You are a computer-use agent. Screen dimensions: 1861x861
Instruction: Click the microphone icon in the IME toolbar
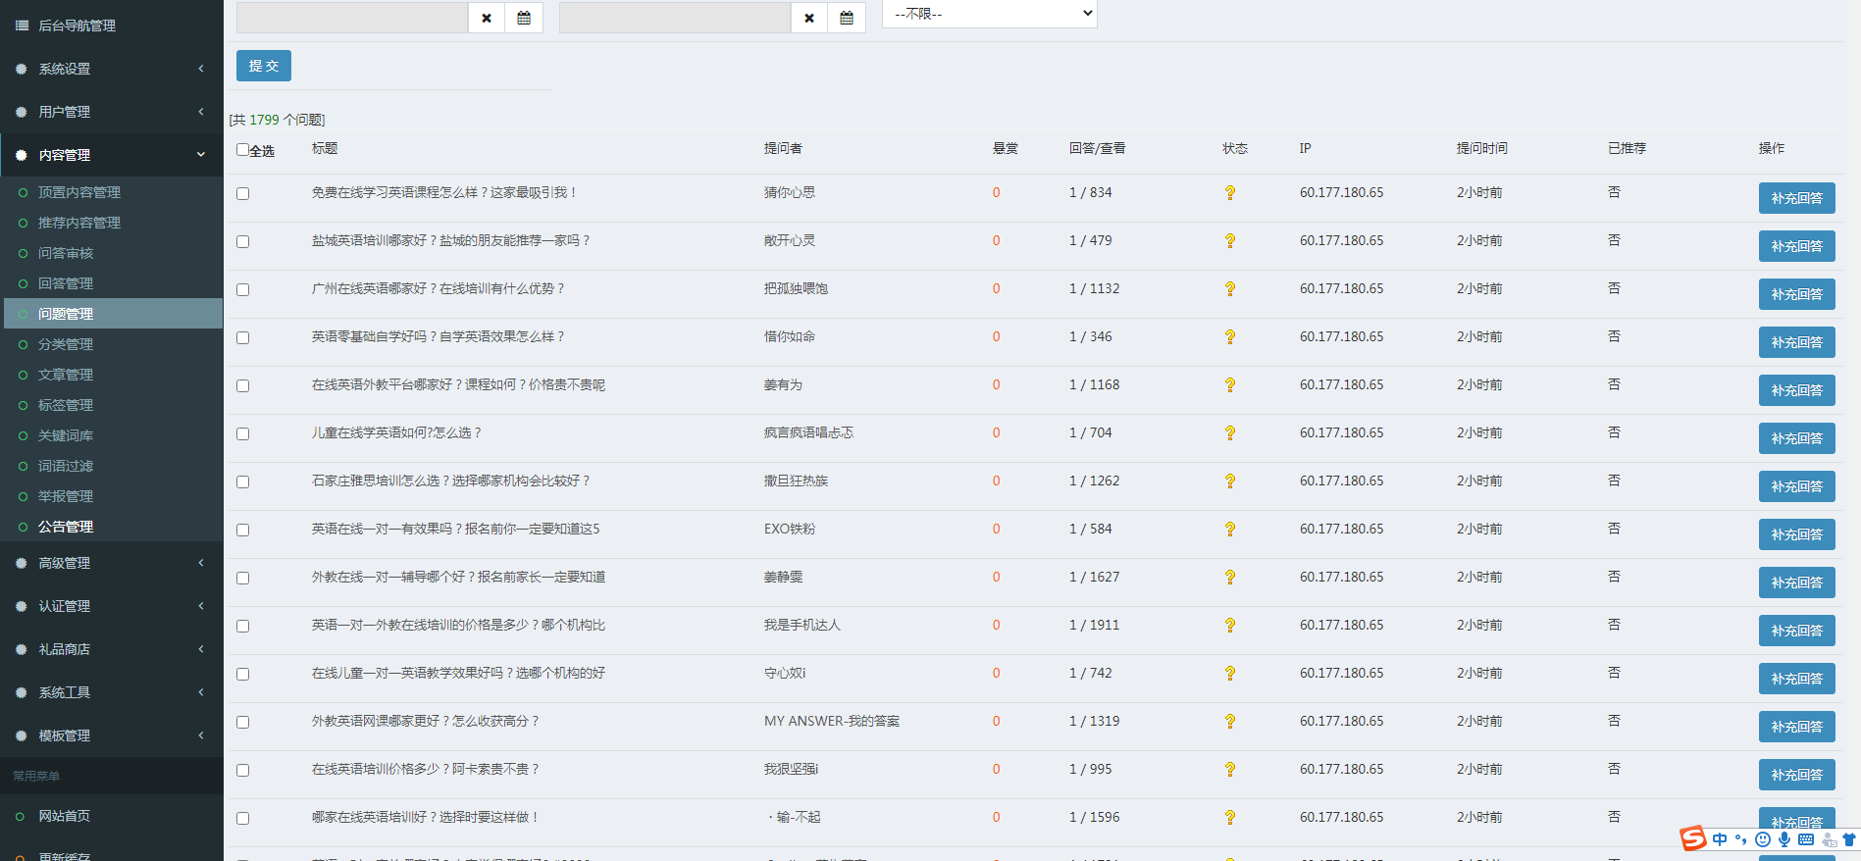click(1784, 839)
